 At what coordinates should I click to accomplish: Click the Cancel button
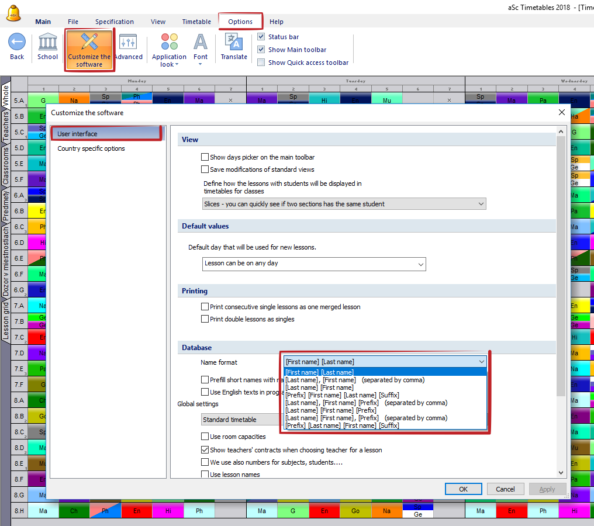(505, 489)
